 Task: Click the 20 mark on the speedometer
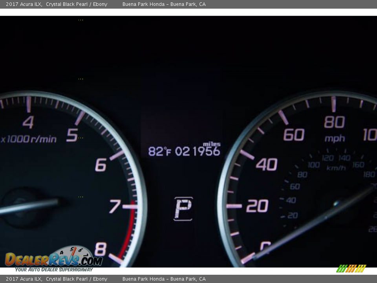(x=257, y=206)
